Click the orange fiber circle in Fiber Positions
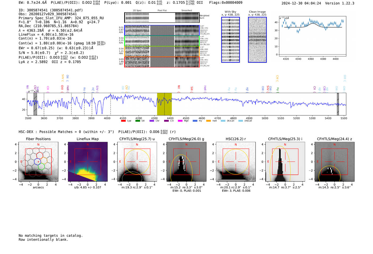Viewport: 373px width, 254px height. (x=44, y=160)
